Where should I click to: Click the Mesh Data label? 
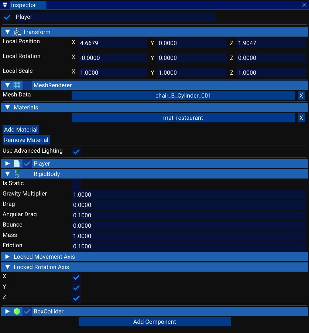[17, 95]
